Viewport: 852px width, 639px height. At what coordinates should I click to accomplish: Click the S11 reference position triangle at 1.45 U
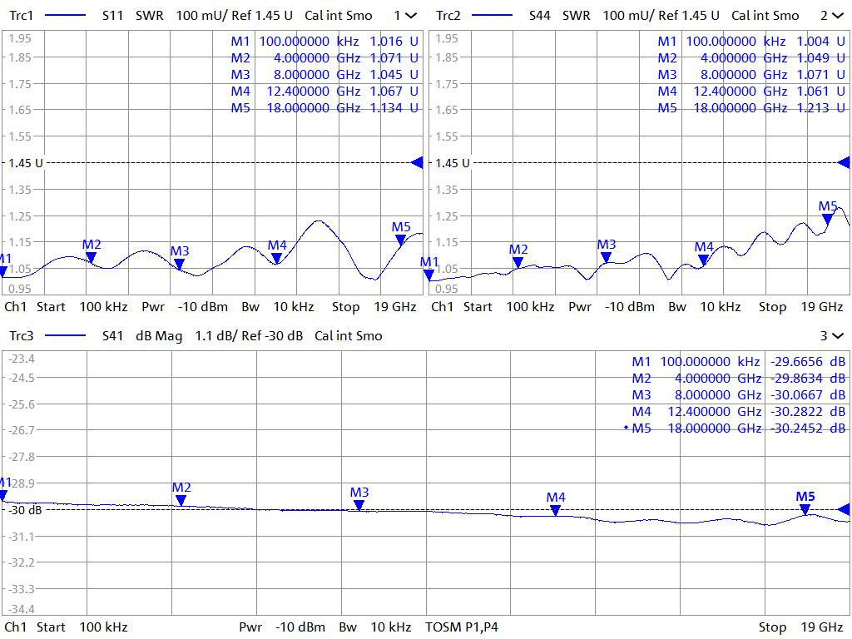(x=418, y=163)
